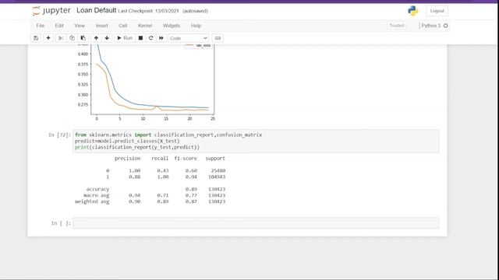Open the View menu
The width and height of the screenshot is (499, 280).
80,26
